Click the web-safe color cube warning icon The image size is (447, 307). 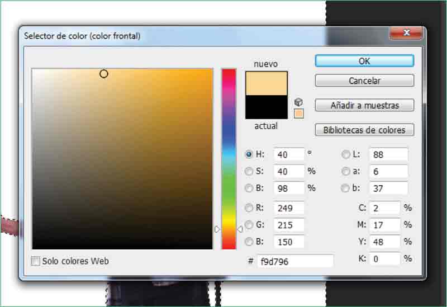[x=299, y=102]
